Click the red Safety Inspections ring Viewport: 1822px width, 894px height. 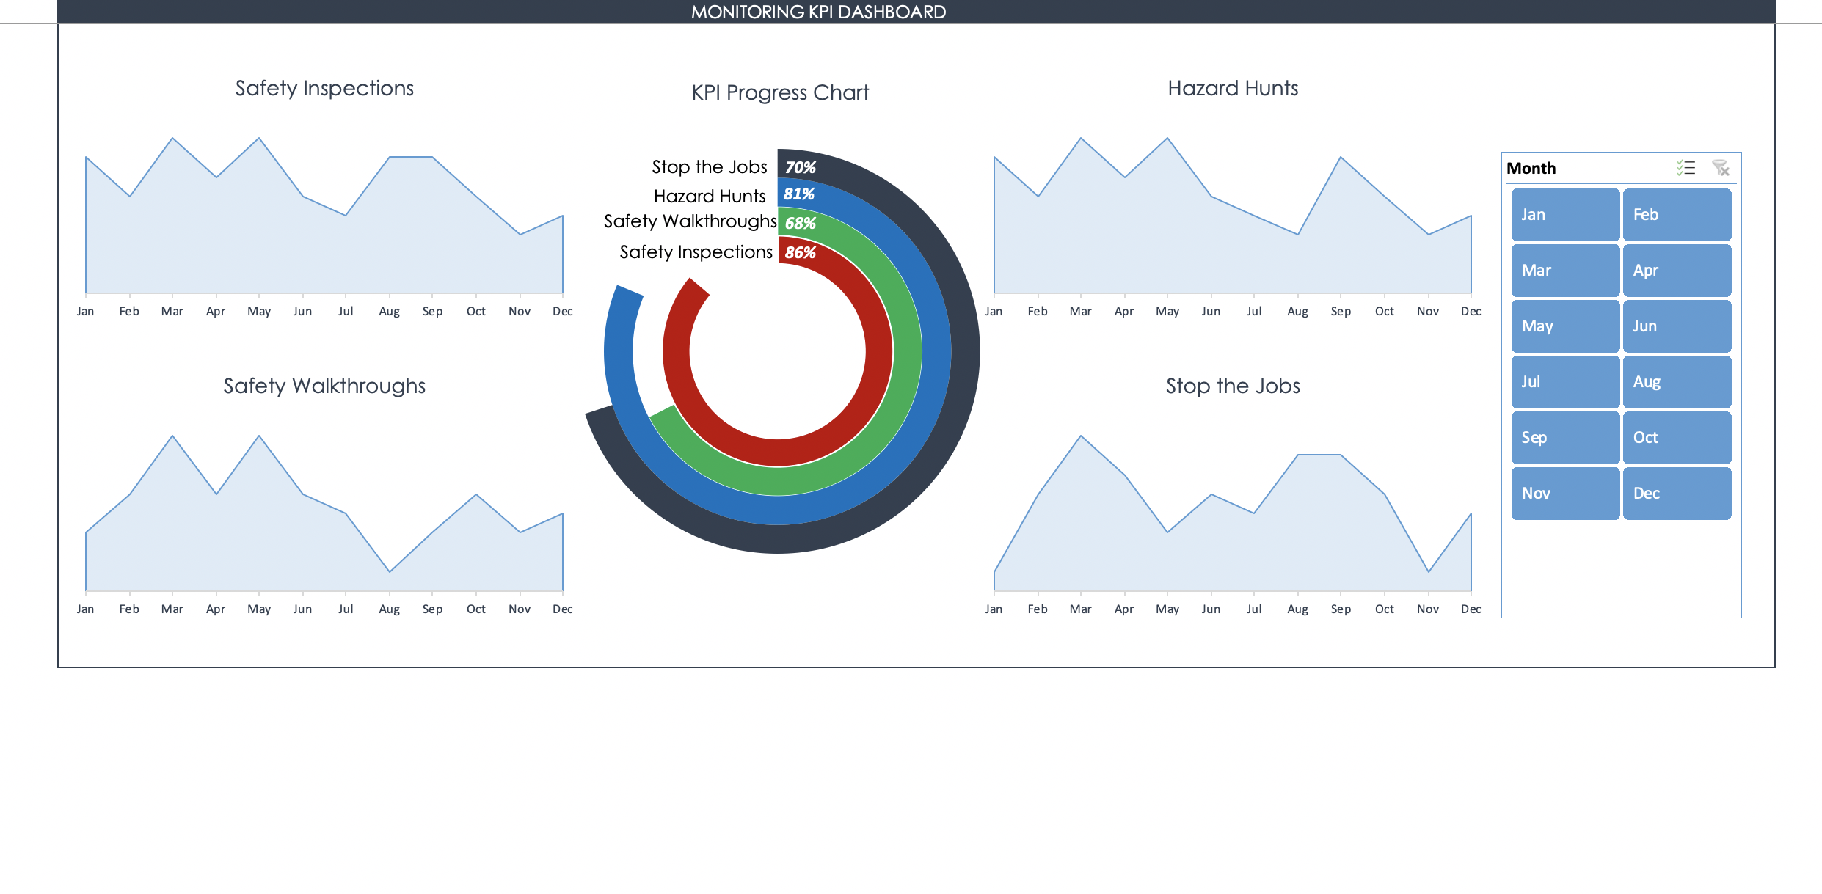pyautogui.click(x=879, y=352)
